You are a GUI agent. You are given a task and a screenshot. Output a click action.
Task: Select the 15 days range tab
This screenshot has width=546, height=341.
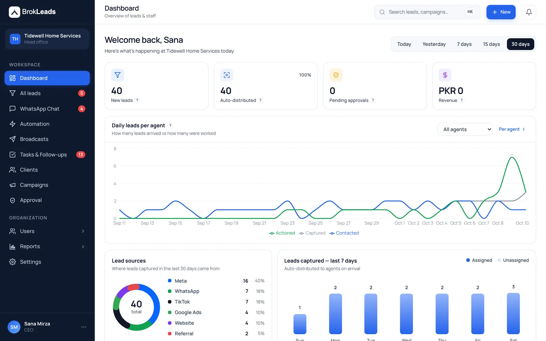491,44
